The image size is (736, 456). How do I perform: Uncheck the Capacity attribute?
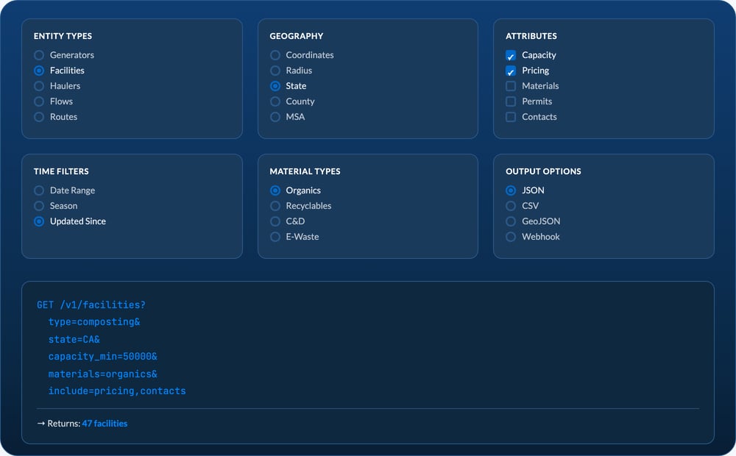click(x=511, y=55)
